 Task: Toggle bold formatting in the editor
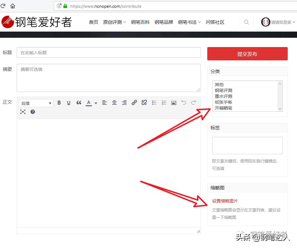click(x=59, y=103)
